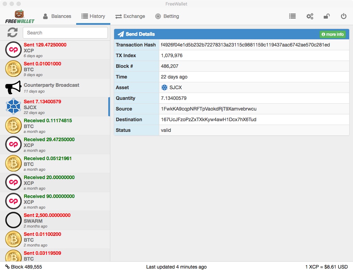Click XCP icon for Received 90.00000000
The height and width of the screenshot is (272, 353).
point(13,201)
